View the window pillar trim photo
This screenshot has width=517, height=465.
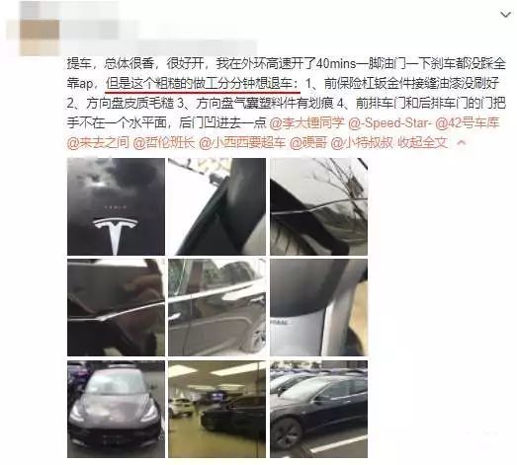click(x=216, y=206)
